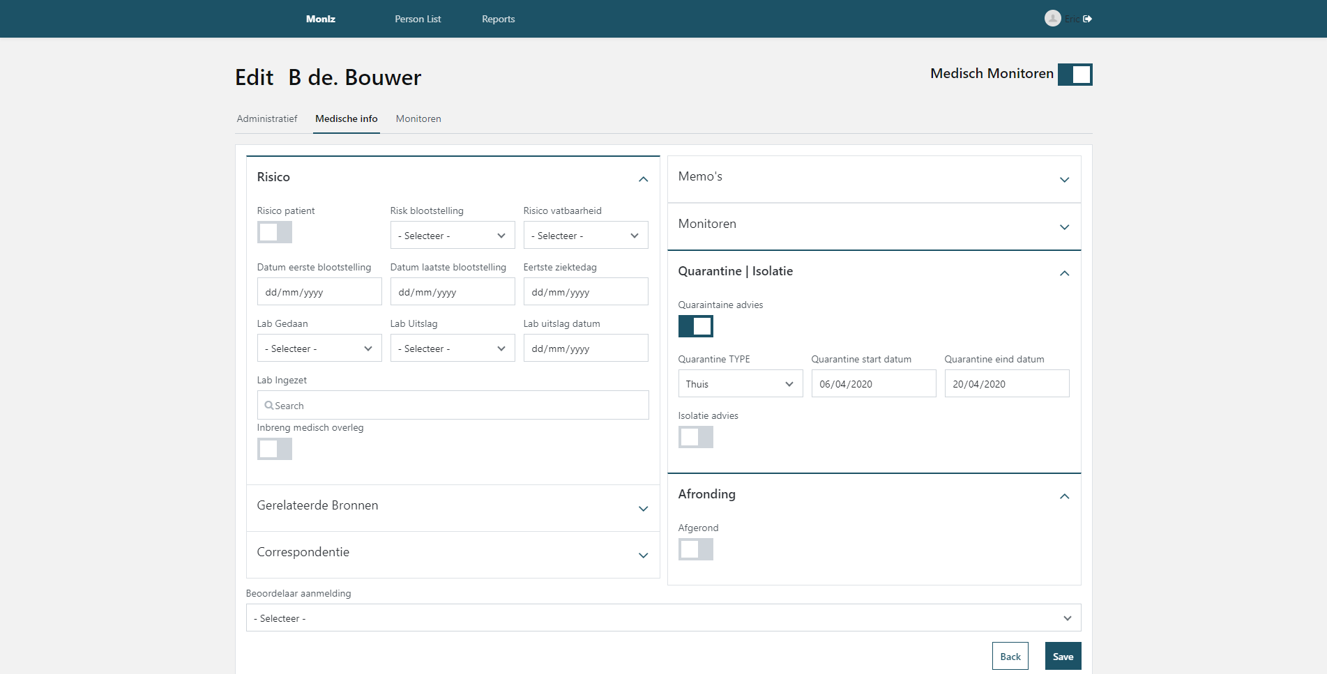Open the Quarantine TYPE dropdown
Viewport: 1327px width, 674px height.
tap(741, 384)
